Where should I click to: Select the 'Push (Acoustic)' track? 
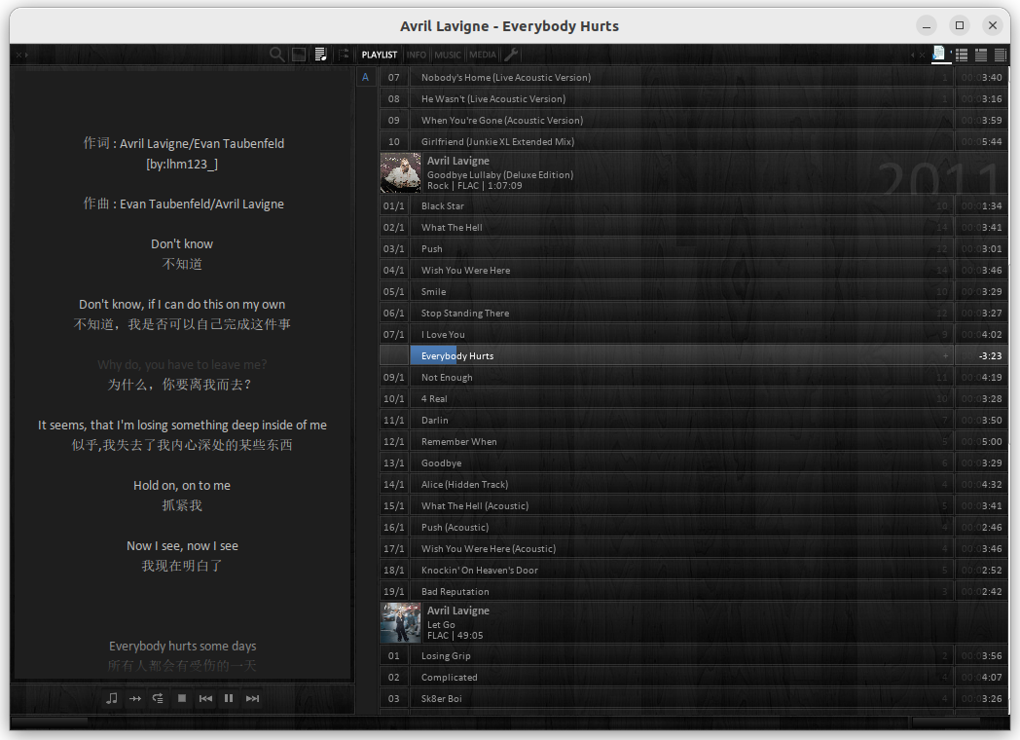(x=693, y=527)
